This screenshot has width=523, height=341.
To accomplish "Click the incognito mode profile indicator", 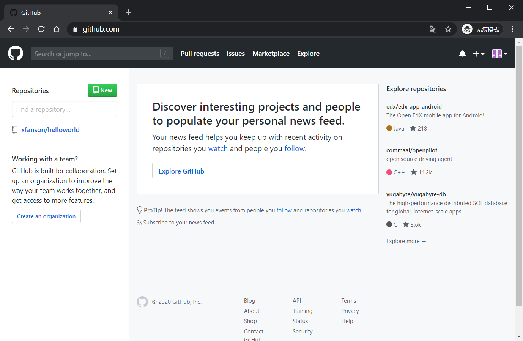I will pyautogui.click(x=482, y=29).
